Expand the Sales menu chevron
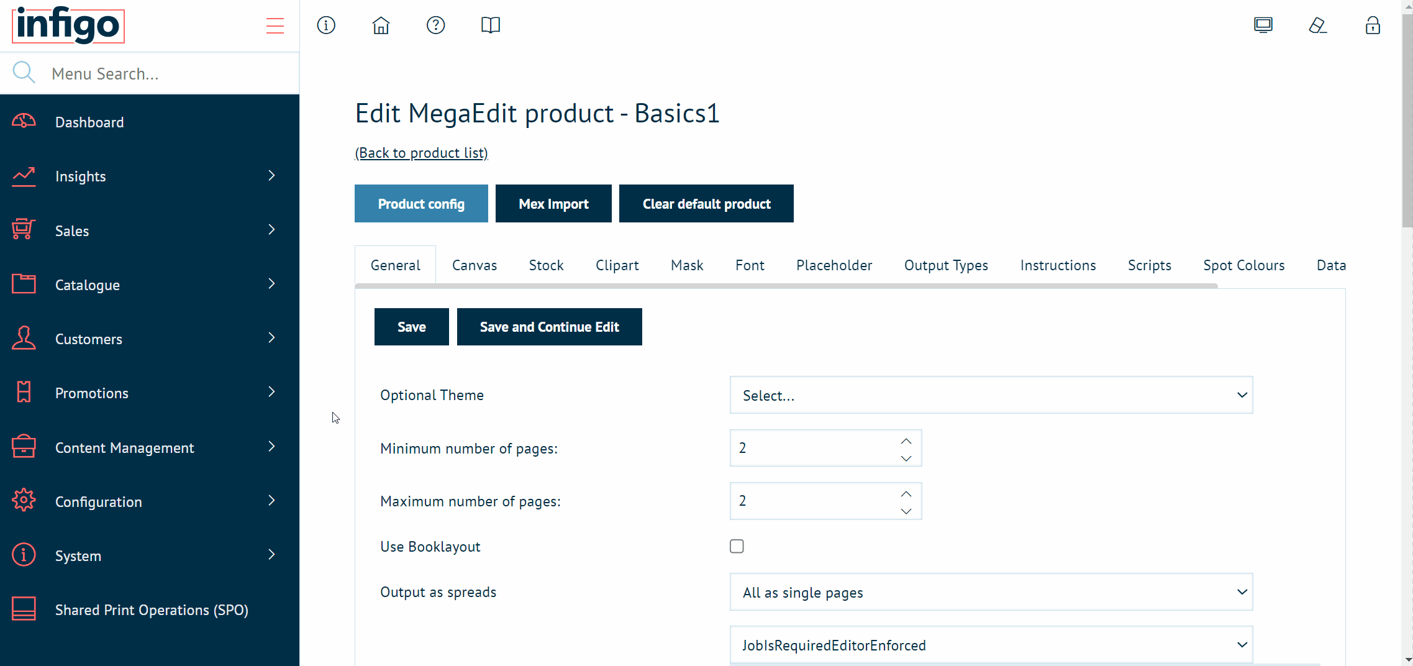Screen dimensions: 1413x666 coord(271,230)
